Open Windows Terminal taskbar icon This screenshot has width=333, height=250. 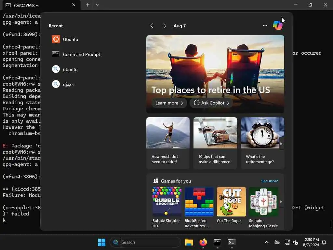232,242
